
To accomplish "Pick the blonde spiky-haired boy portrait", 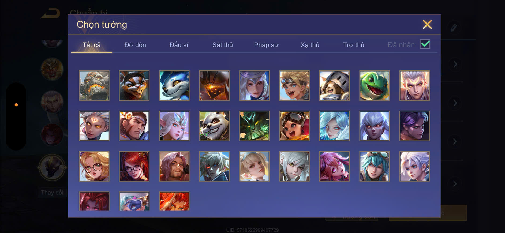I will [294, 86].
